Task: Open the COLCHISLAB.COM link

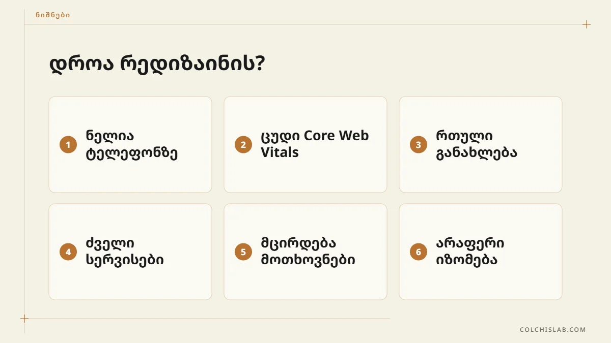Action: click(x=553, y=330)
